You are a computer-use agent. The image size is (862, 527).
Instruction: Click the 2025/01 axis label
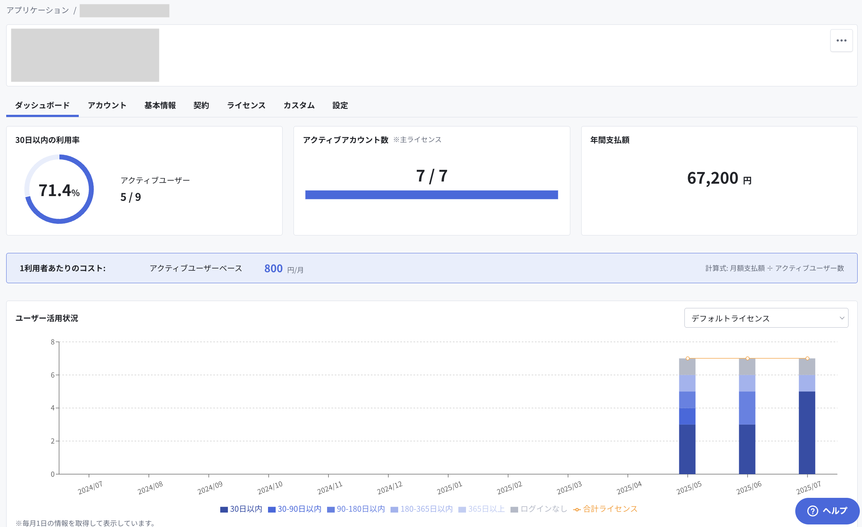coord(450,488)
